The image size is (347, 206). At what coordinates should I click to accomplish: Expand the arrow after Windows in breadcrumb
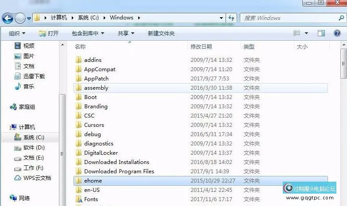(139, 18)
